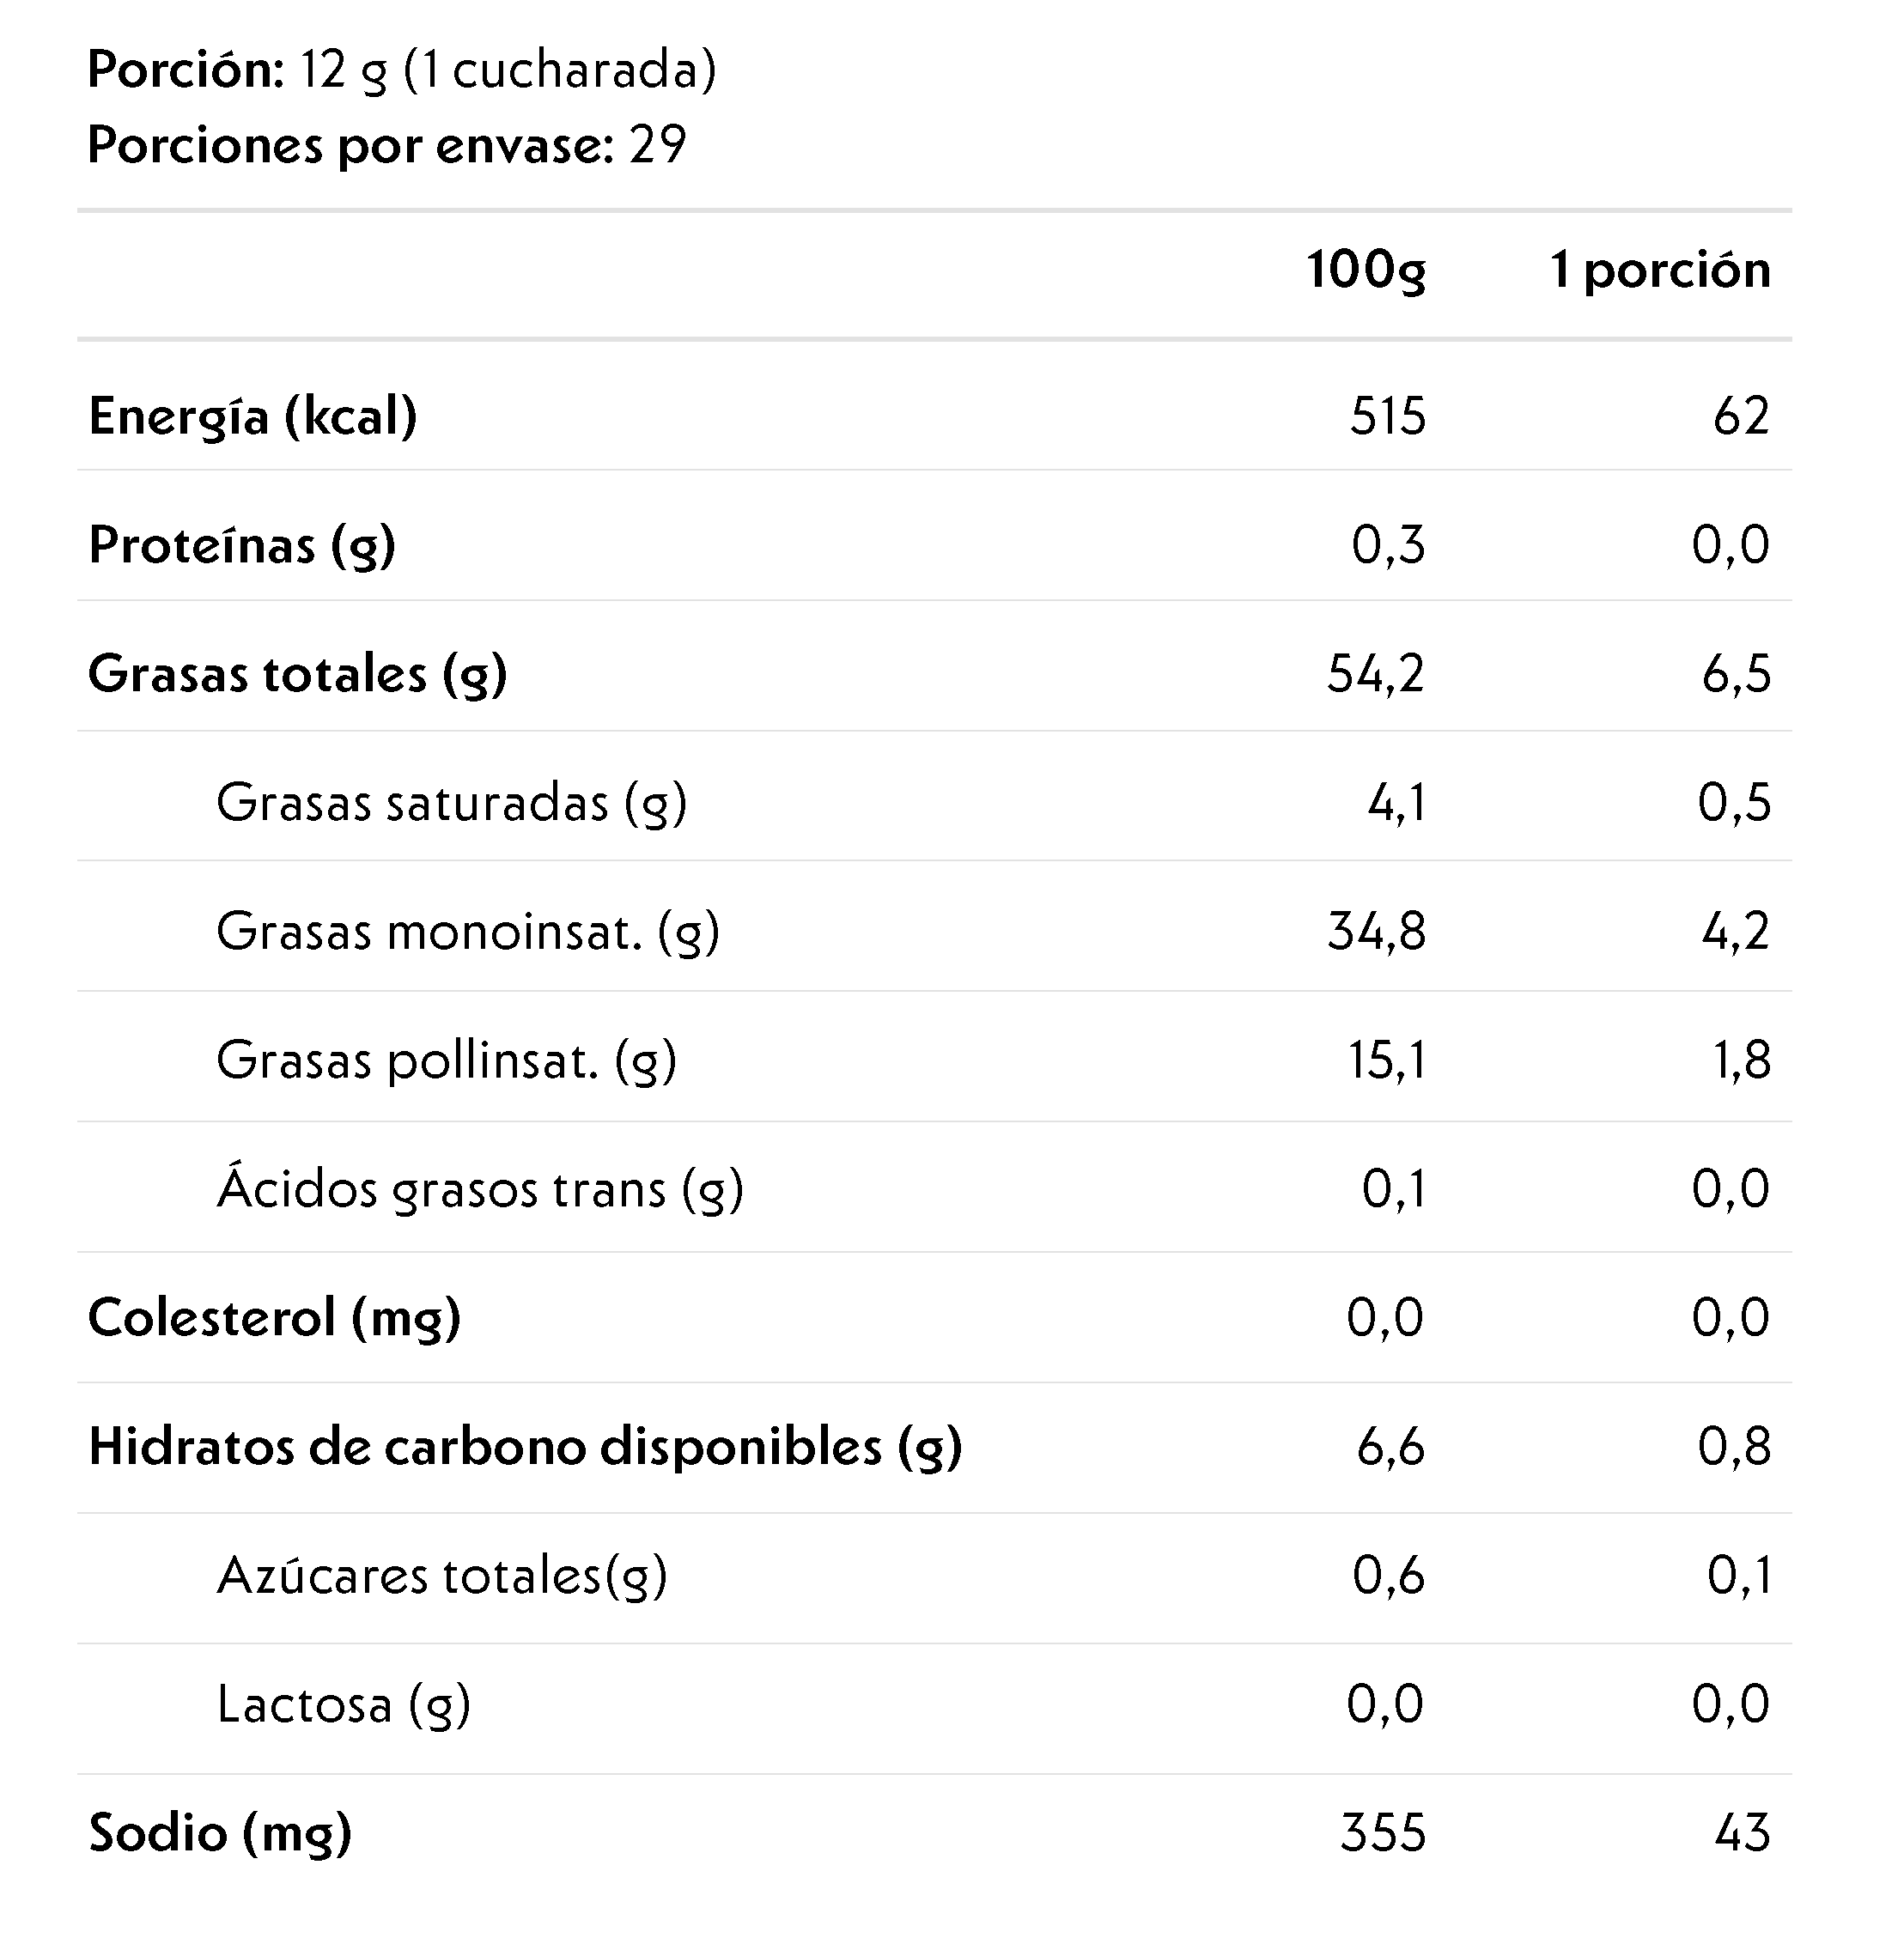Select the Grasas saturadas (g) label
This screenshot has height=1944, width=1904.
coord(452,803)
